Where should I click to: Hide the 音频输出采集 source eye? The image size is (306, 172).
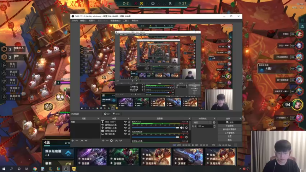click(x=125, y=125)
